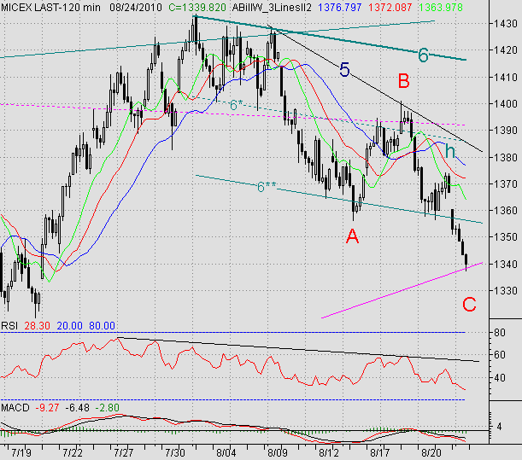Click the MACD panel label
This screenshot has width=522, height=460.
[15, 407]
